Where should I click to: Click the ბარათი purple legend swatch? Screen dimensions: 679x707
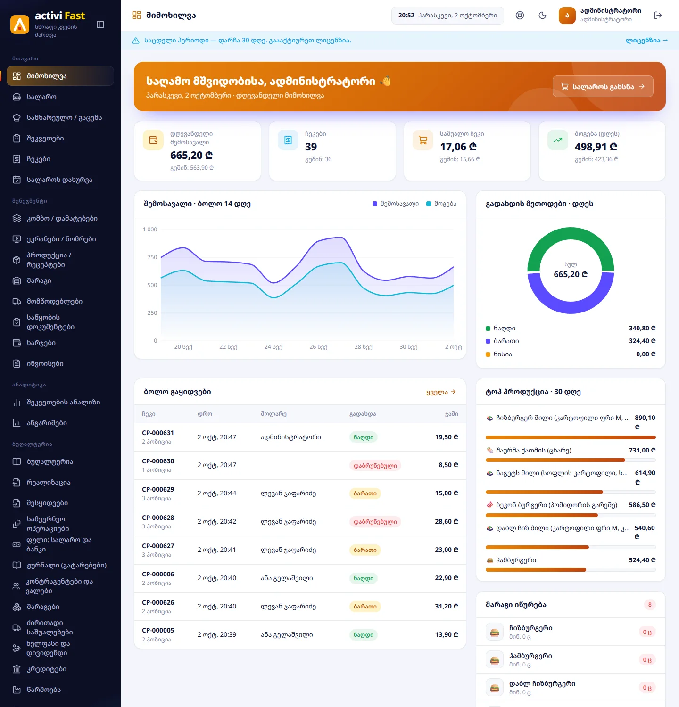(488, 341)
